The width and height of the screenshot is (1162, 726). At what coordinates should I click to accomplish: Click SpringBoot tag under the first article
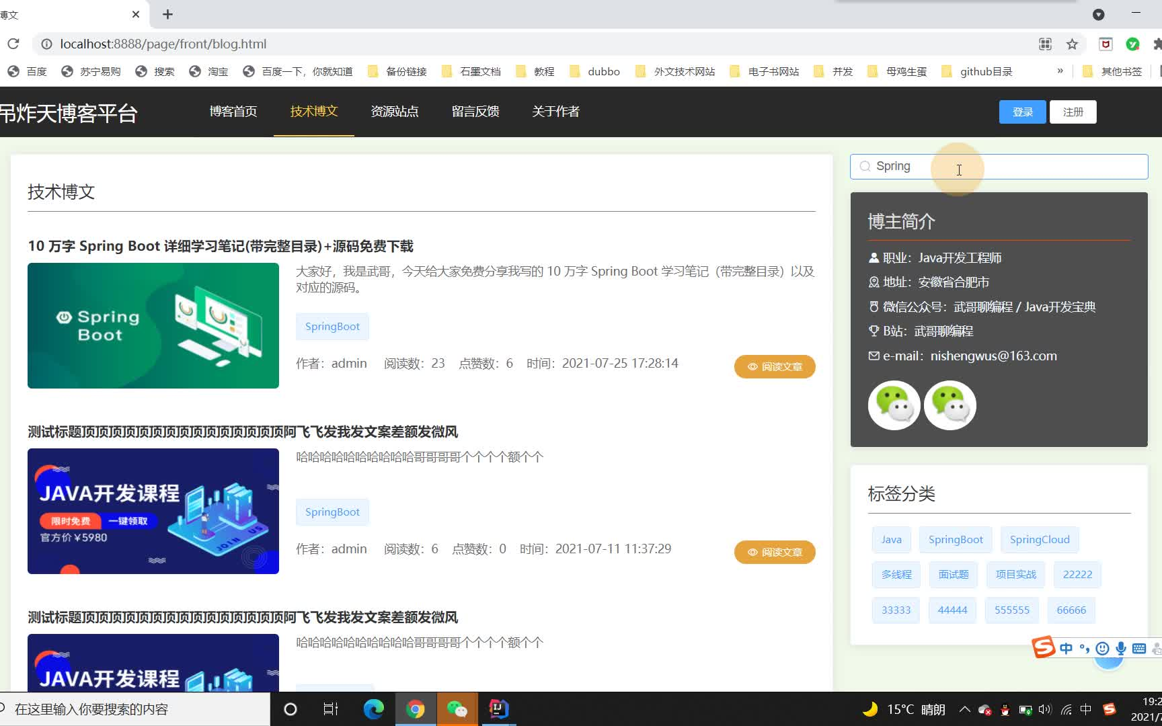(332, 327)
